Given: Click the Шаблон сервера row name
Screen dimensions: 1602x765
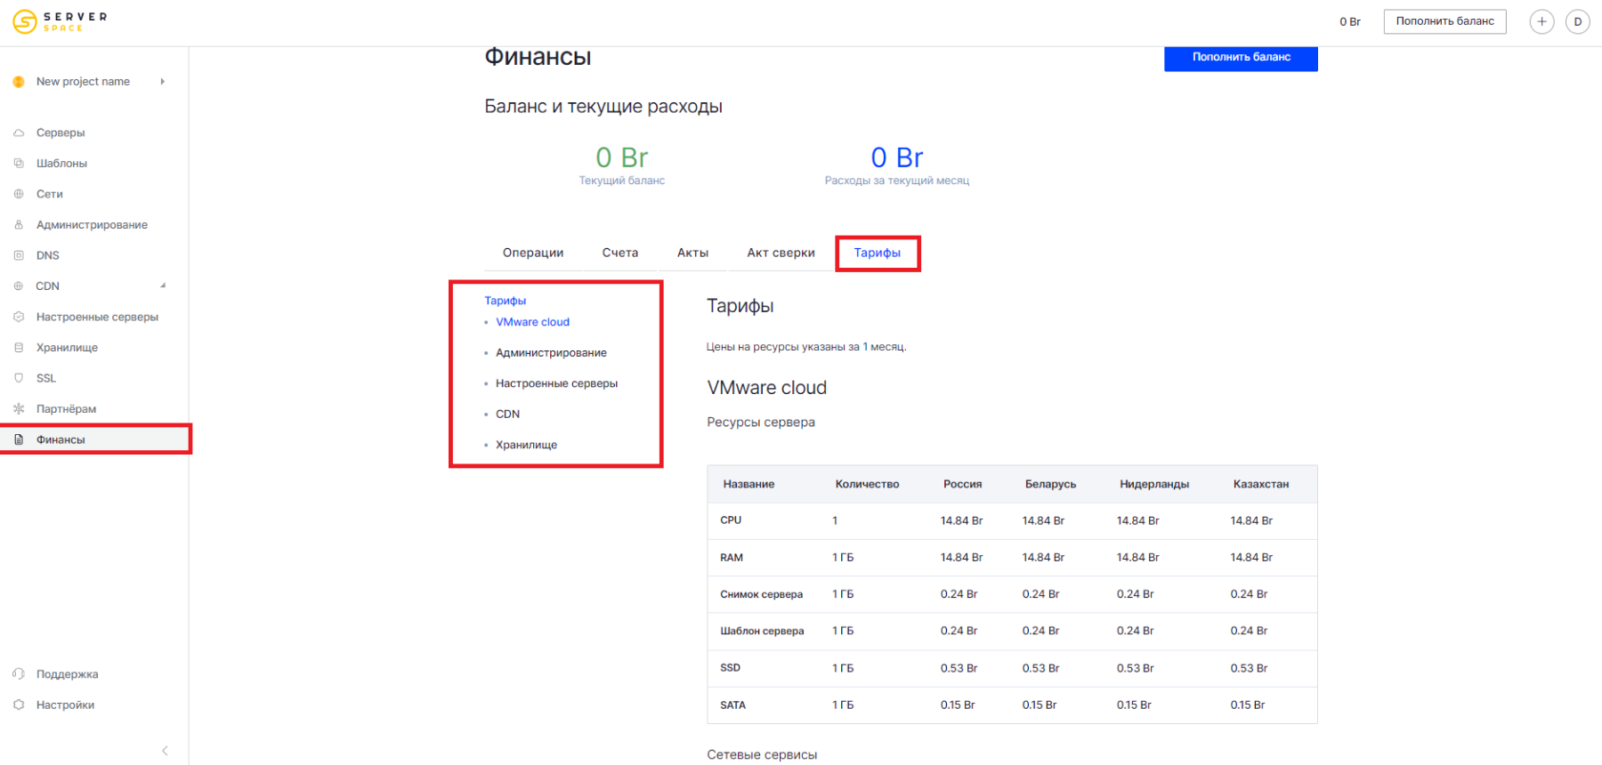Looking at the screenshot, I should (x=762, y=631).
